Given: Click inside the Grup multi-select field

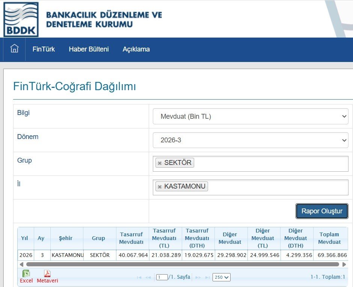Looking at the screenshot, I should (x=250, y=164).
